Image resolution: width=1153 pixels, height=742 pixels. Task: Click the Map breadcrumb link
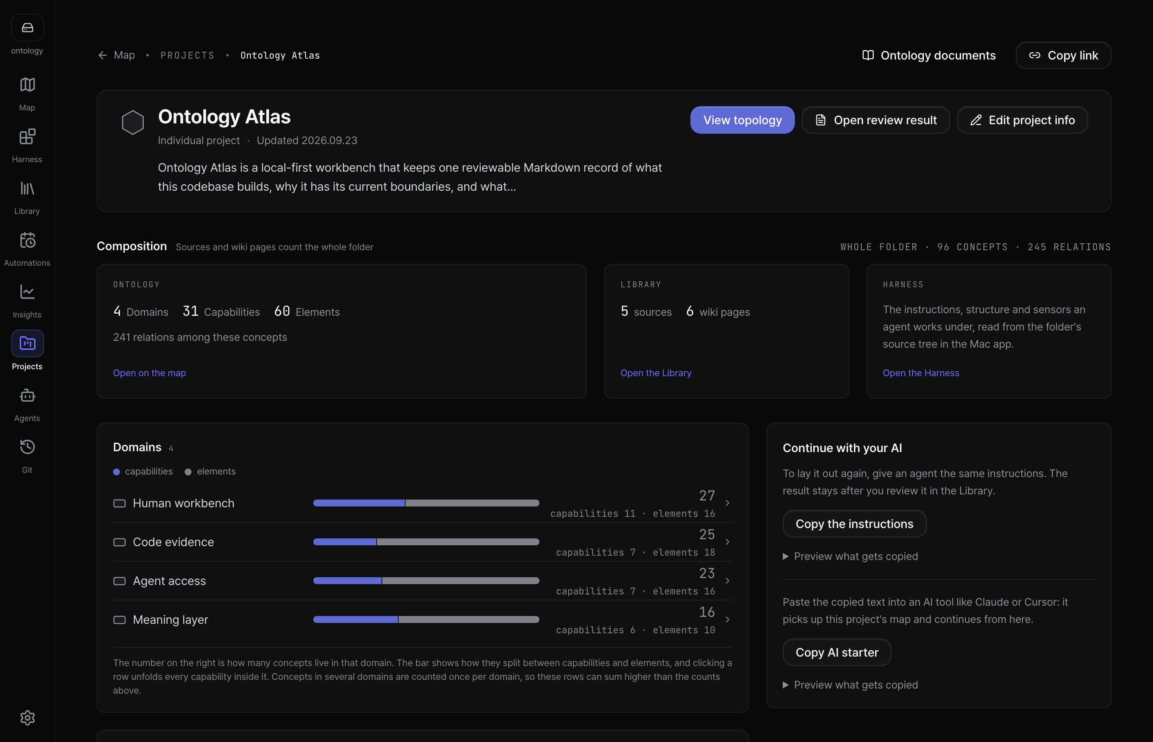124,55
